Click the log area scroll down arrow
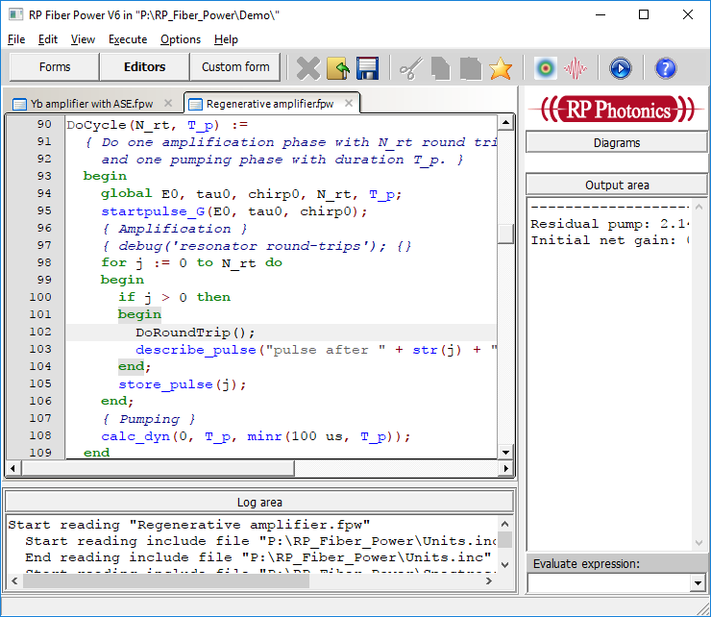 click(x=504, y=565)
